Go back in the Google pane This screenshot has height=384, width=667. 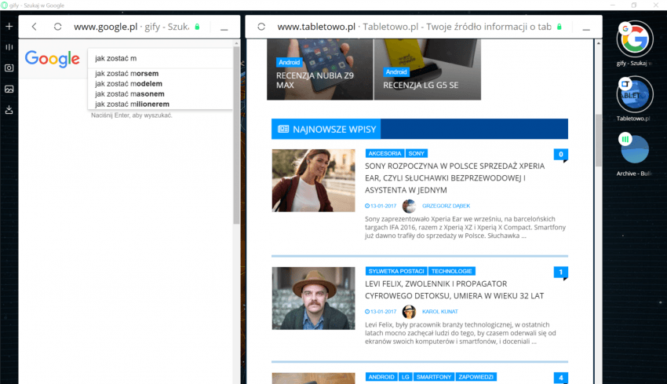[34, 27]
